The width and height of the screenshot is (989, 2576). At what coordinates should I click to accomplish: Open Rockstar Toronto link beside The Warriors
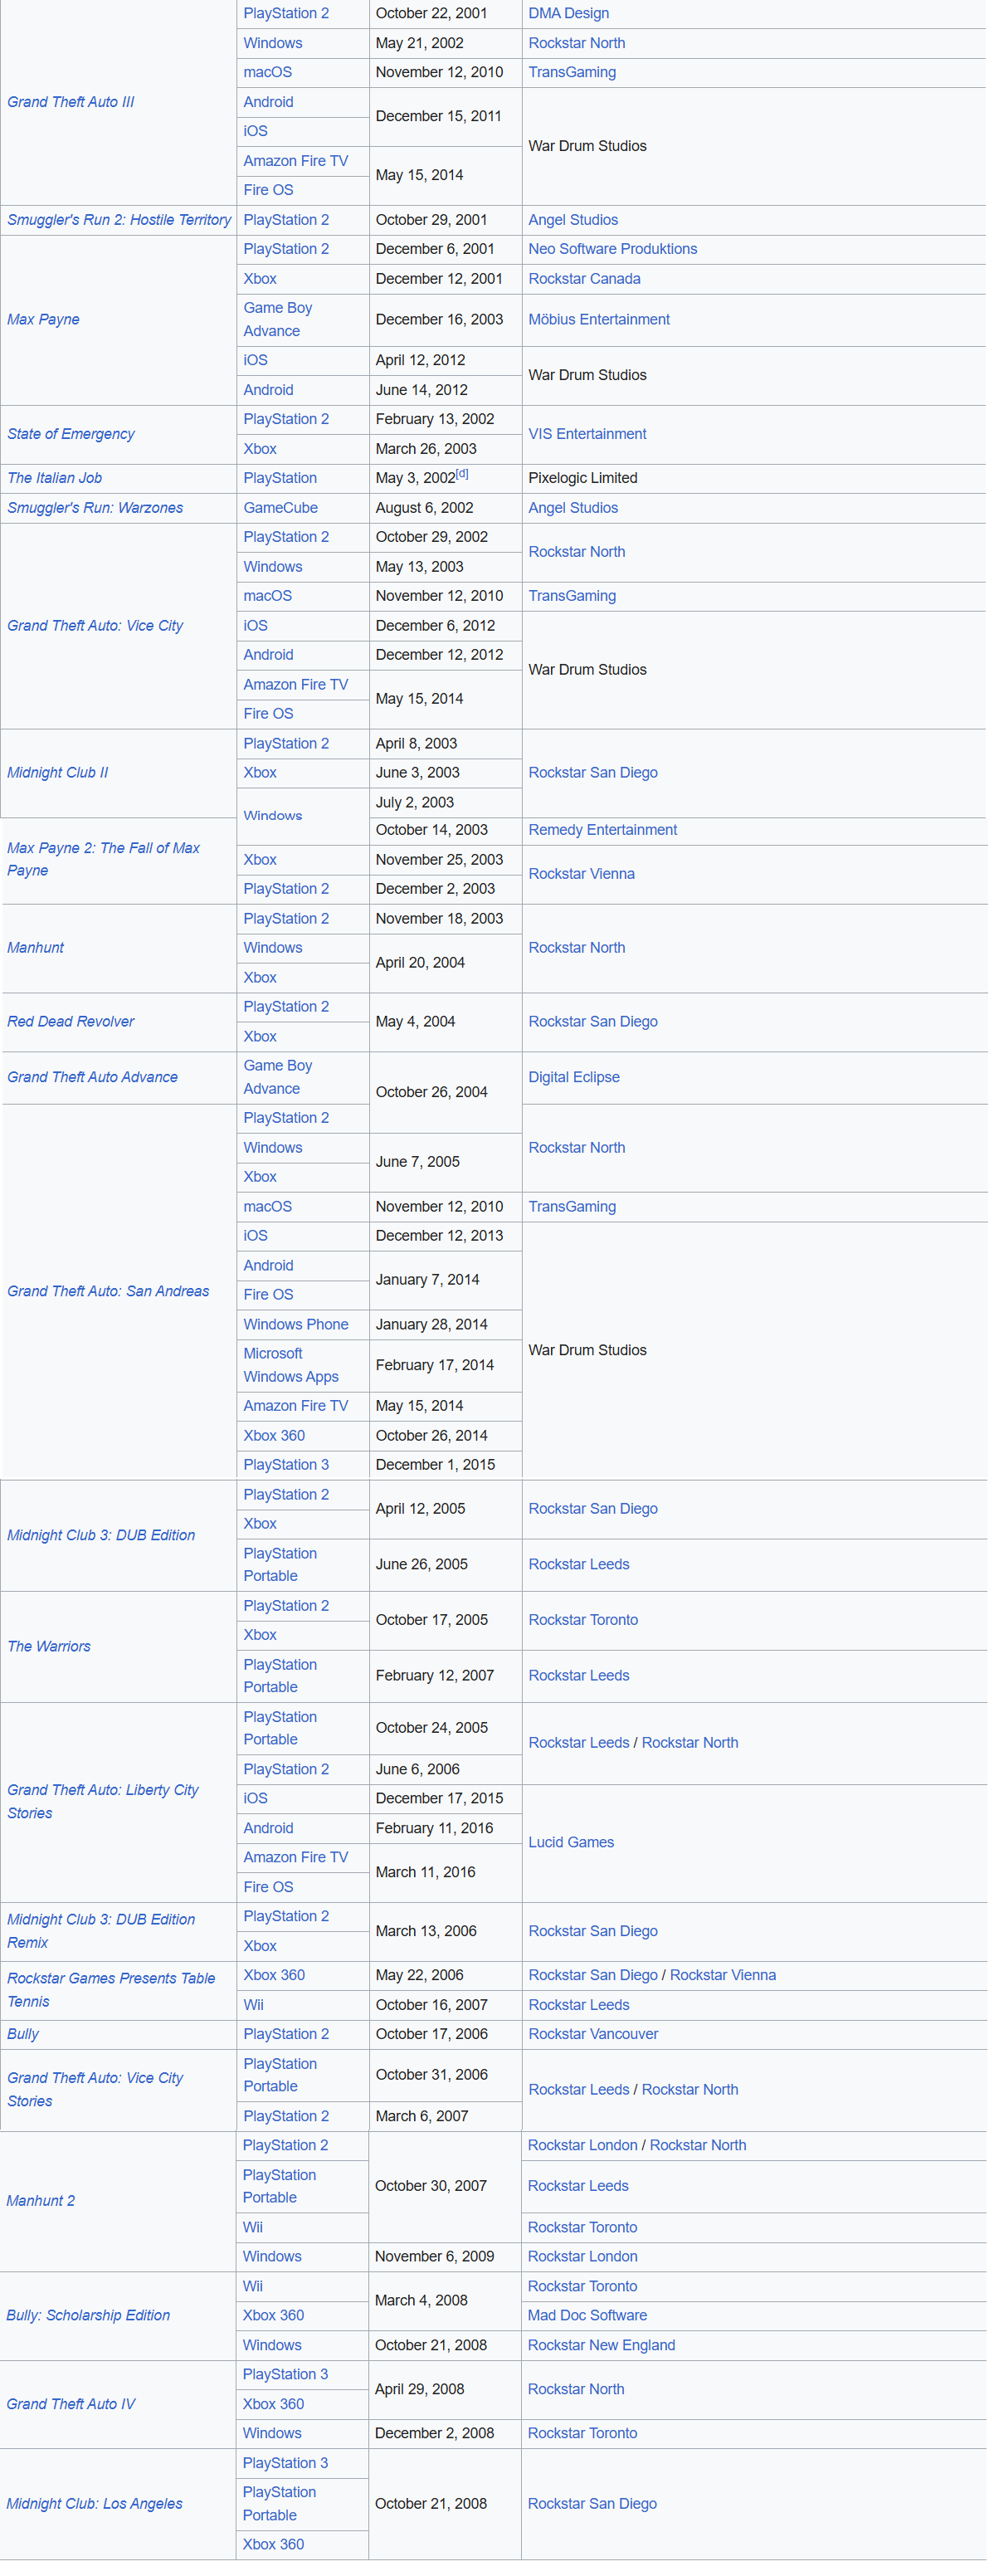click(x=583, y=1620)
